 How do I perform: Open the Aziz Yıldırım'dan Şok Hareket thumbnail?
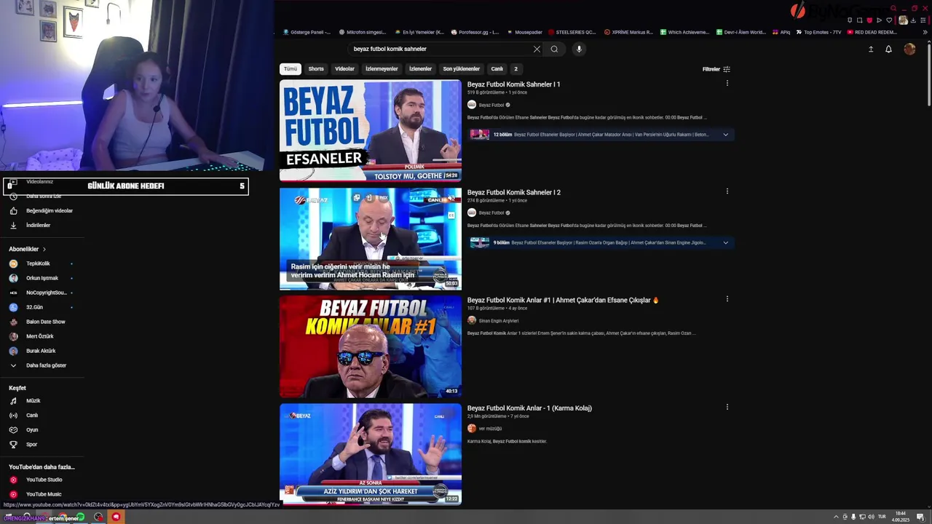pos(370,454)
